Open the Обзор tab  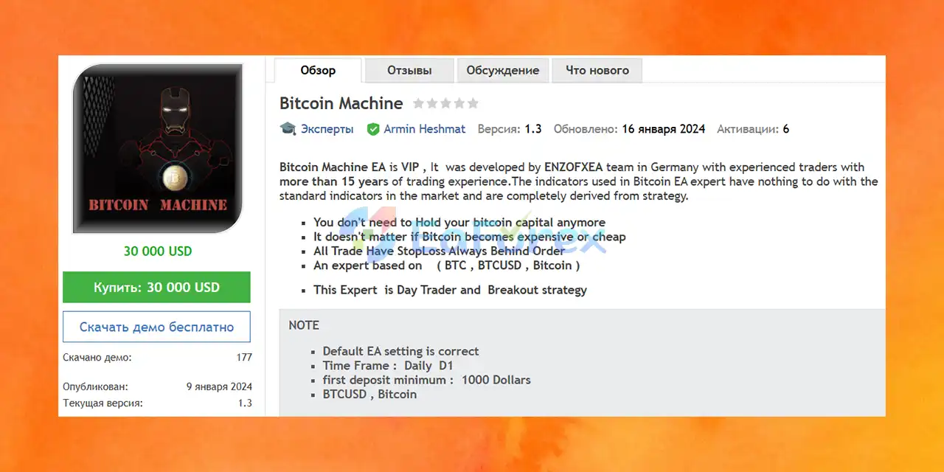click(318, 71)
